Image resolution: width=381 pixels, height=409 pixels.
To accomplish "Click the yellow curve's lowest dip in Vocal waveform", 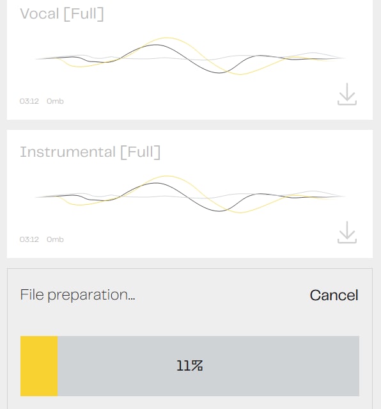I will pos(240,74).
